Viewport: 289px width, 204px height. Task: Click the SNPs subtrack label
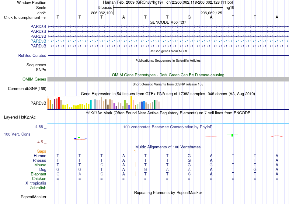[x=41, y=70]
